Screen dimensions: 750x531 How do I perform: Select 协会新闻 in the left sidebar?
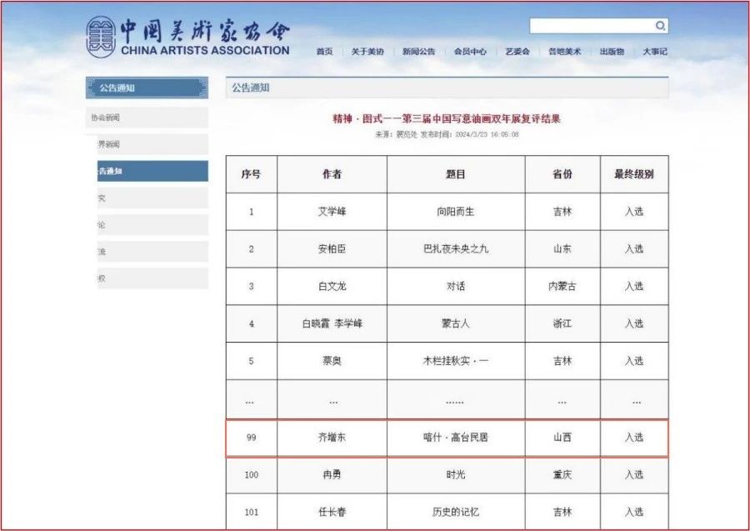click(x=148, y=118)
